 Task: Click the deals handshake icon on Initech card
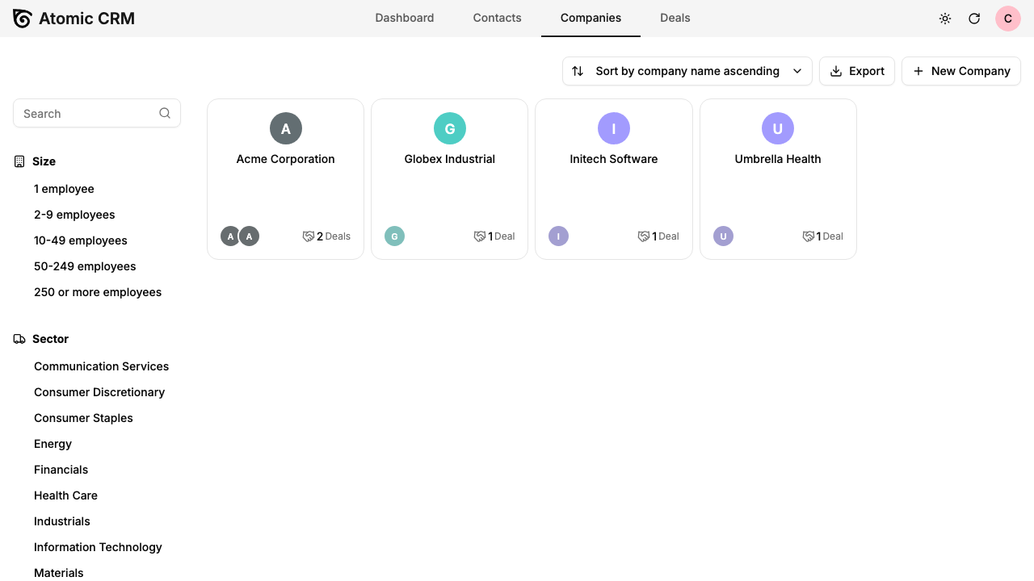click(x=644, y=236)
